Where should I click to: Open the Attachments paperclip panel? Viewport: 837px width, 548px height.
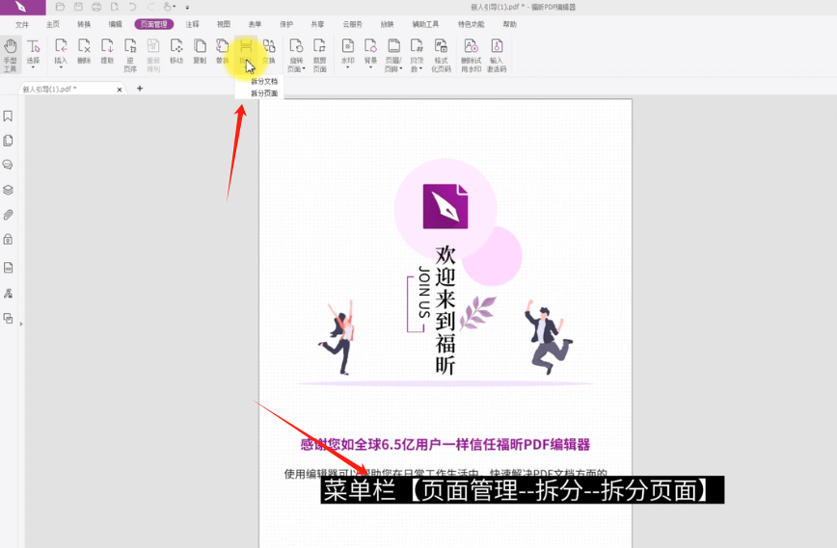(8, 215)
